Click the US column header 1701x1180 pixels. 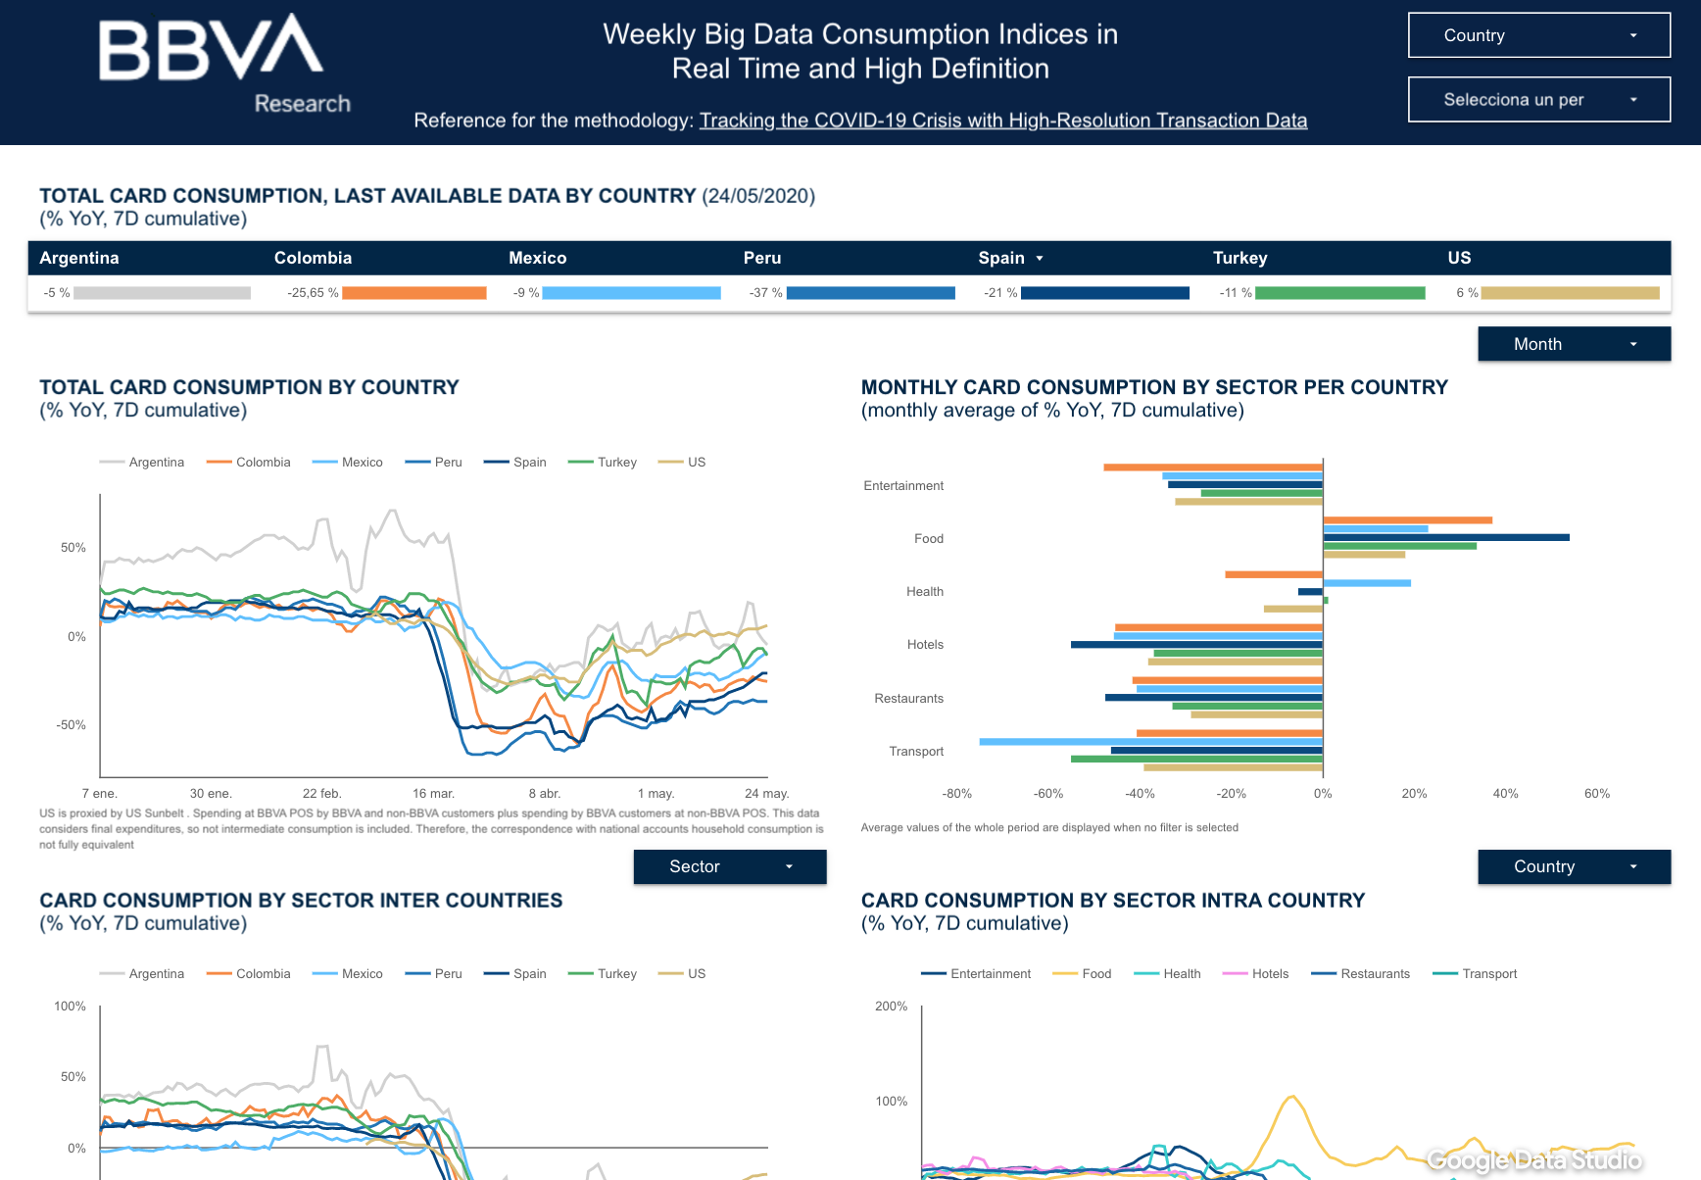click(1459, 258)
